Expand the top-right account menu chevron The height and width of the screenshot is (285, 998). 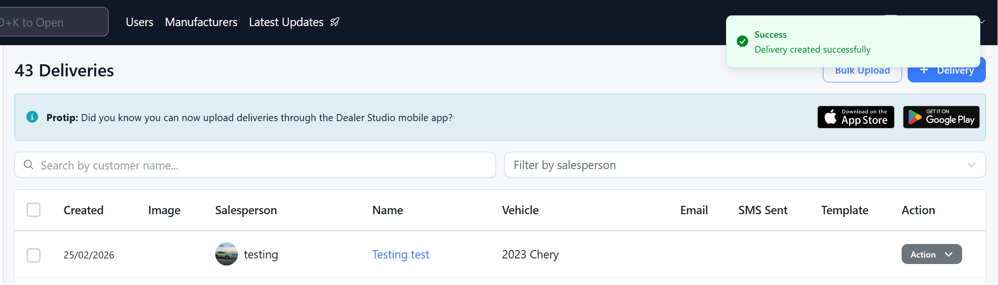[983, 22]
